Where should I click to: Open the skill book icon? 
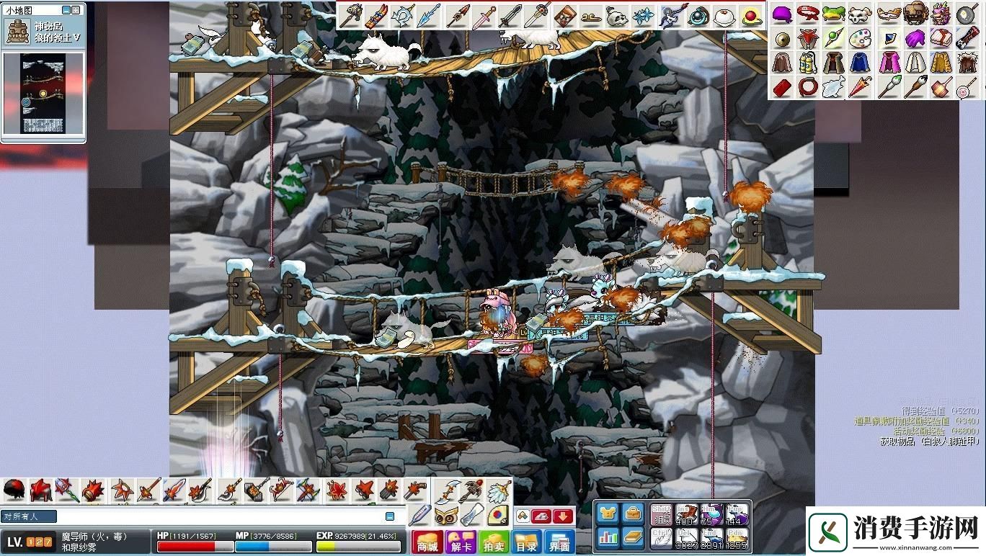(633, 537)
